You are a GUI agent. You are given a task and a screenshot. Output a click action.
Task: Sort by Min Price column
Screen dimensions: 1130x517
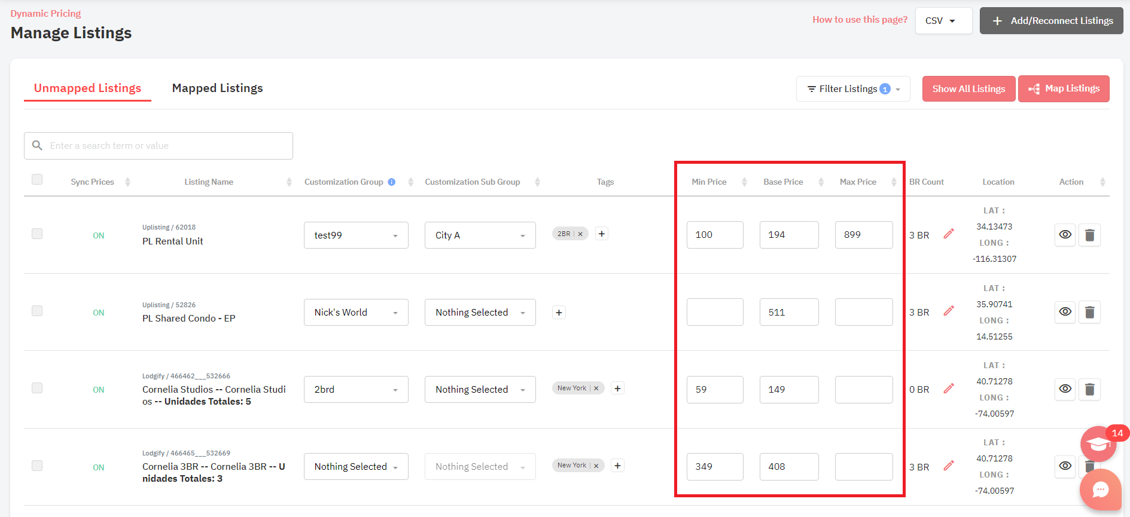744,182
